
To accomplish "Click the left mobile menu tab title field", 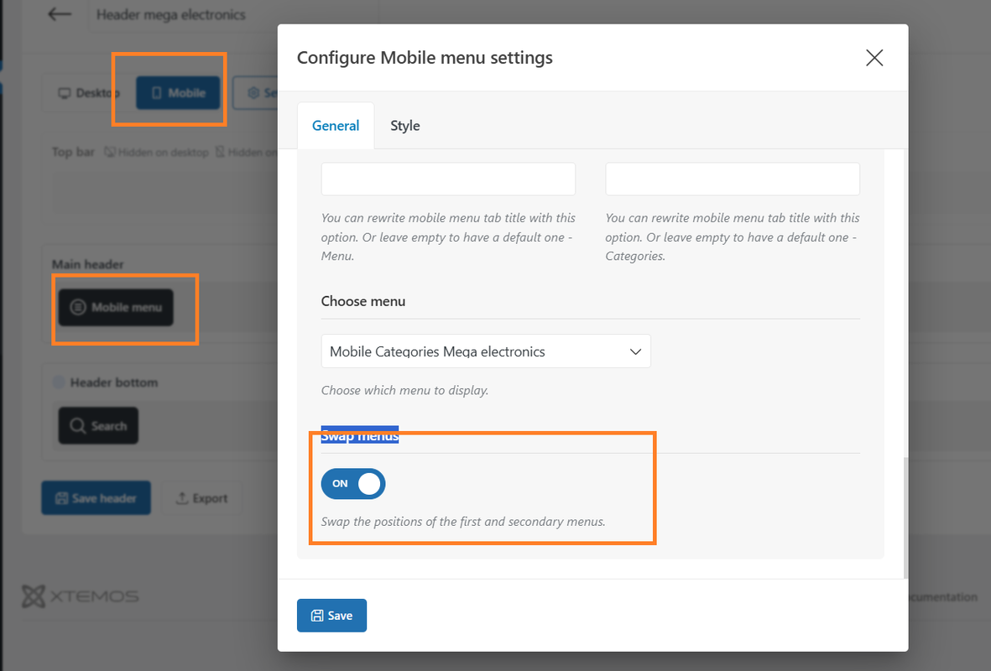I will click(x=448, y=179).
